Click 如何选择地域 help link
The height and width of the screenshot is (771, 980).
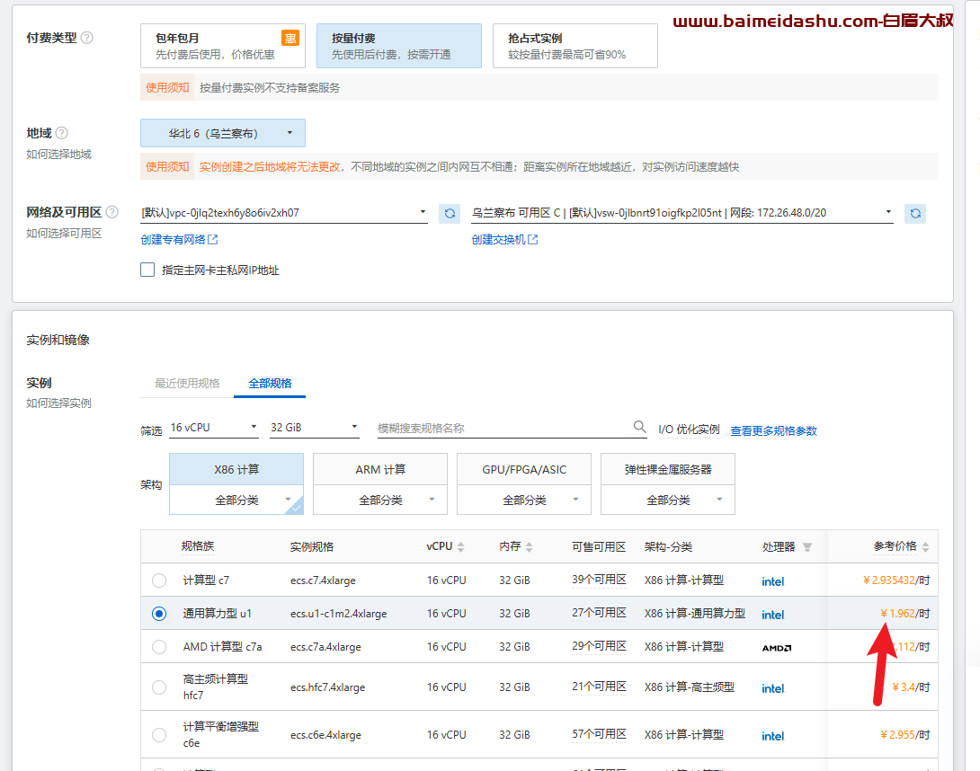pyautogui.click(x=58, y=155)
